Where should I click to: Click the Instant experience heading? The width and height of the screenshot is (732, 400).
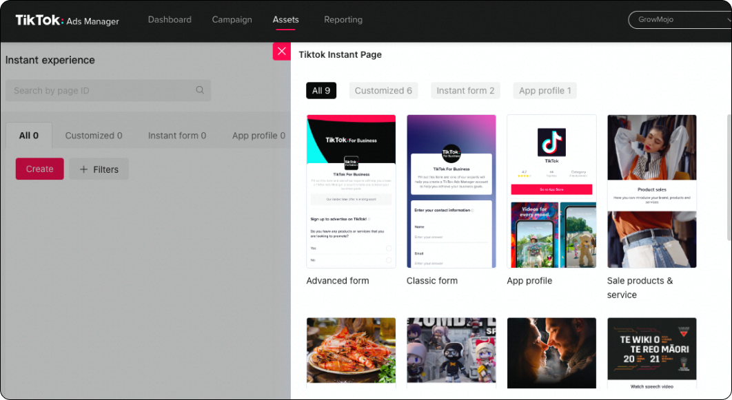coord(50,60)
